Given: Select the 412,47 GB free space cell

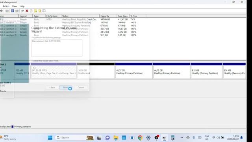Looking at the screenshot, I should tap(123, 19).
